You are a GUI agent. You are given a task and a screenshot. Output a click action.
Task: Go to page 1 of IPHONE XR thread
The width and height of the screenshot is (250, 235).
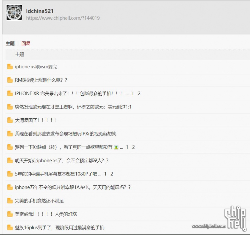tap(132, 94)
